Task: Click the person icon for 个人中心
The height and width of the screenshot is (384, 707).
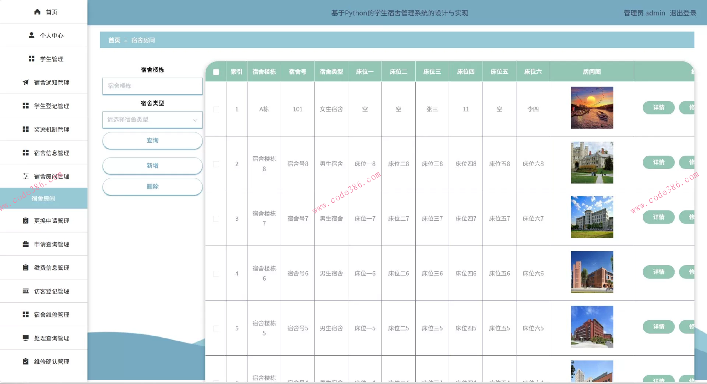Action: point(32,35)
